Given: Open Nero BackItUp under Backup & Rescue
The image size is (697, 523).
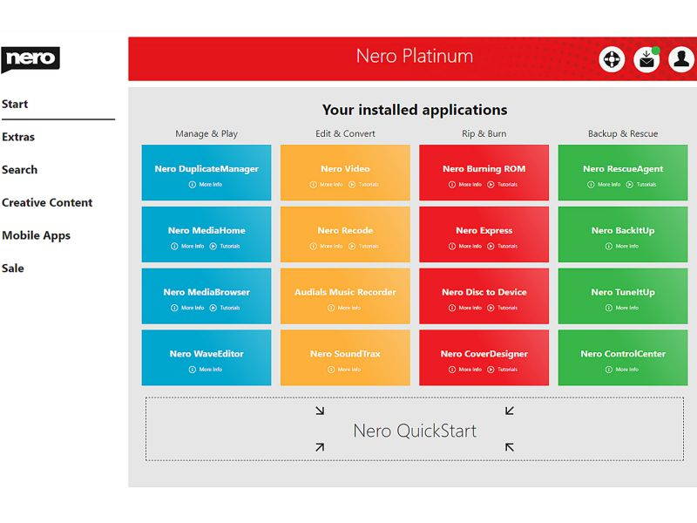Looking at the screenshot, I should click(623, 230).
